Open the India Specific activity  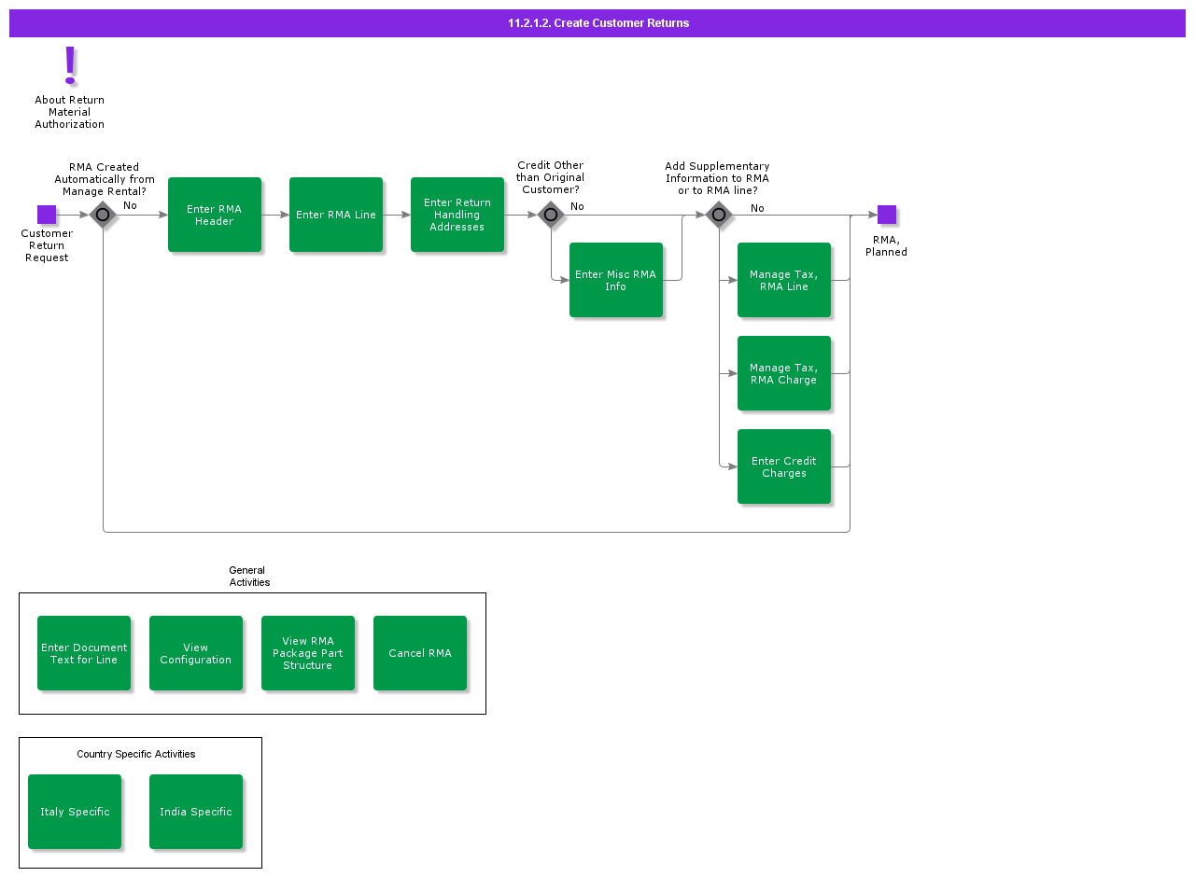click(x=196, y=812)
